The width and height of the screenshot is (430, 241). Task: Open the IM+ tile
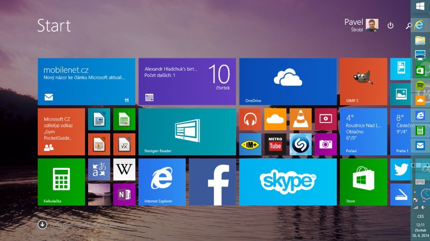250,144
